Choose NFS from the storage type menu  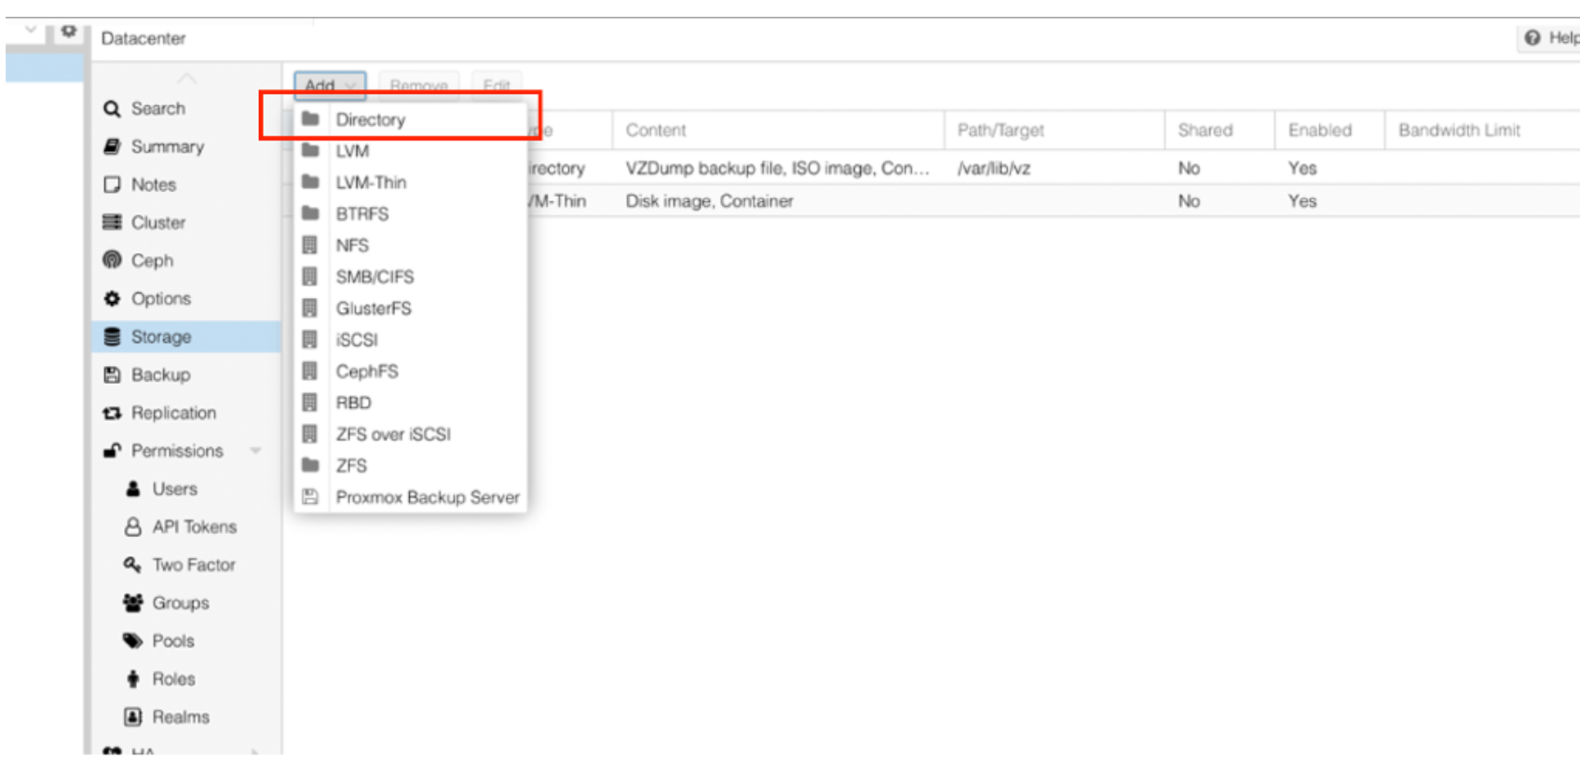click(352, 245)
